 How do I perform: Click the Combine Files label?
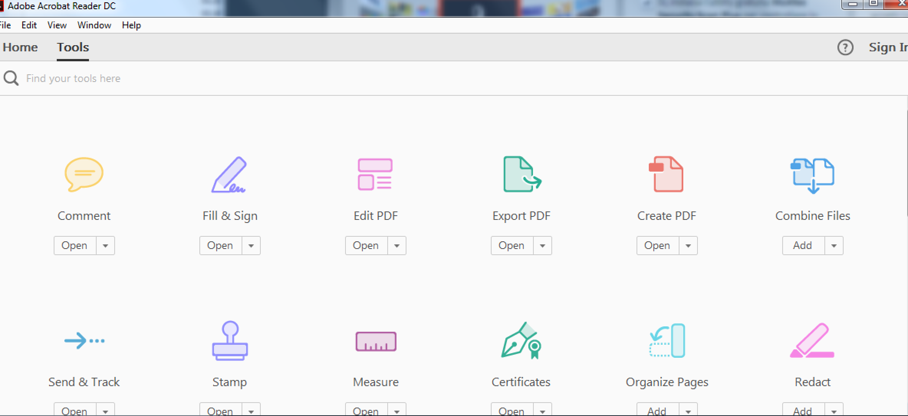click(x=813, y=216)
